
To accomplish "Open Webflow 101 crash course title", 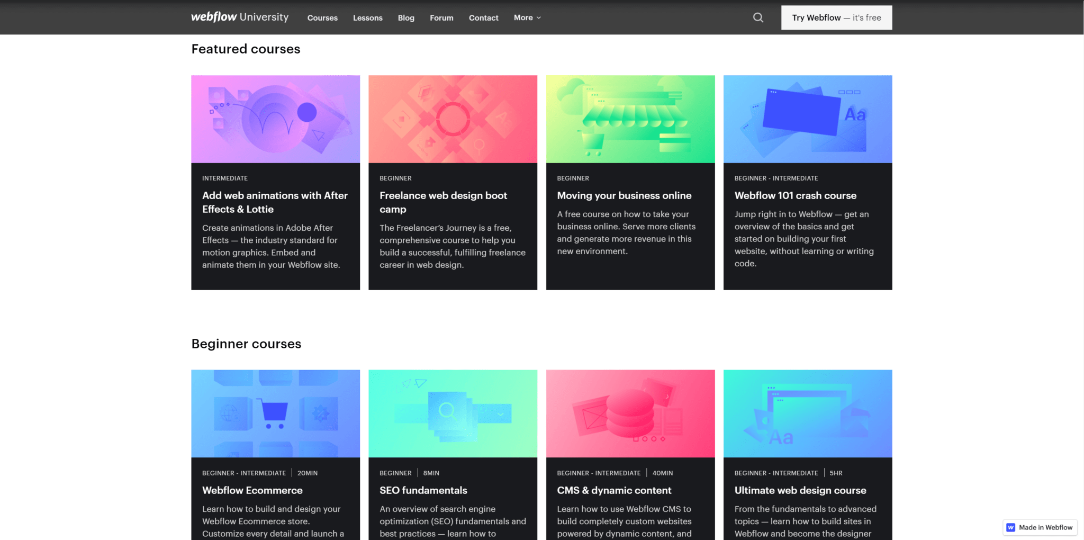I will coord(795,195).
